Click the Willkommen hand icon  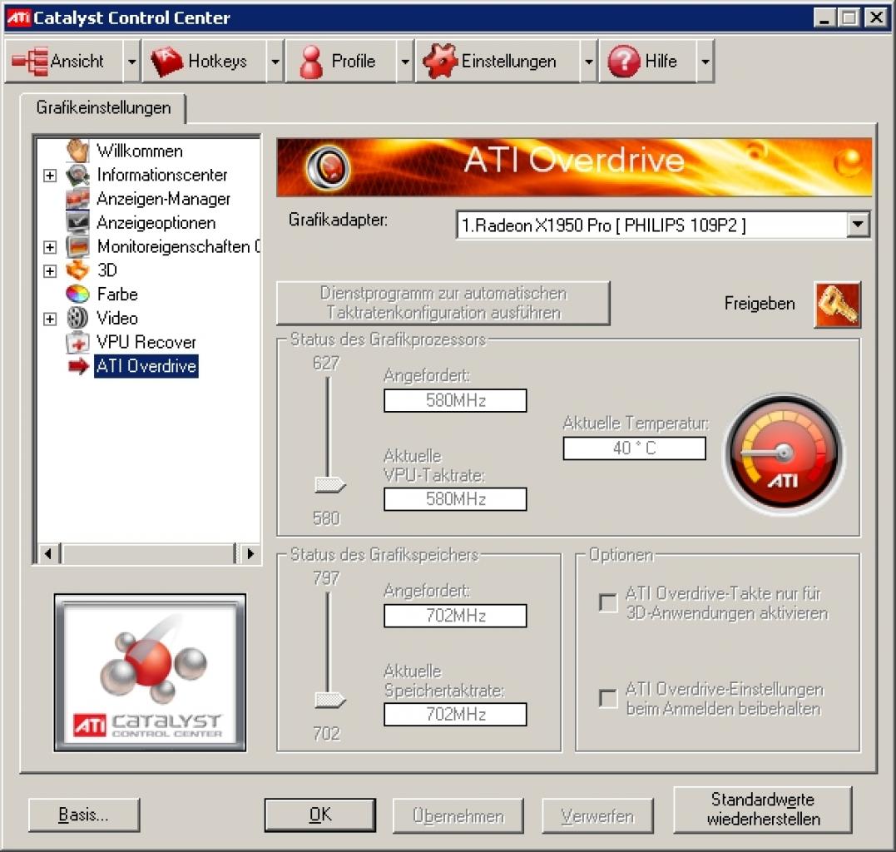(77, 151)
